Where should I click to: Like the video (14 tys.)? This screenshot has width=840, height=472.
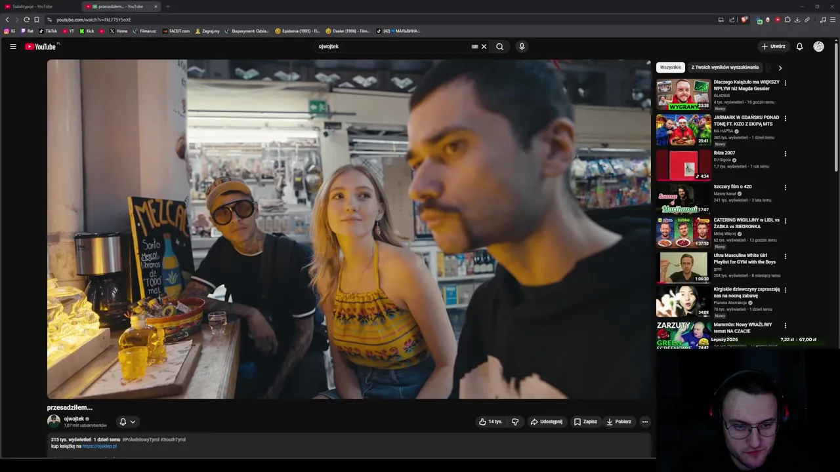490,422
